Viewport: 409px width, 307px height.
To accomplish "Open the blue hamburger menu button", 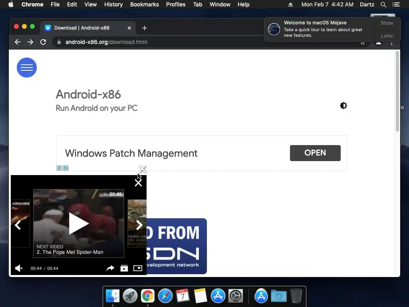I will 27,68.
